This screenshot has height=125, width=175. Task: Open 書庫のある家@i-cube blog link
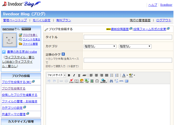tap(22, 52)
